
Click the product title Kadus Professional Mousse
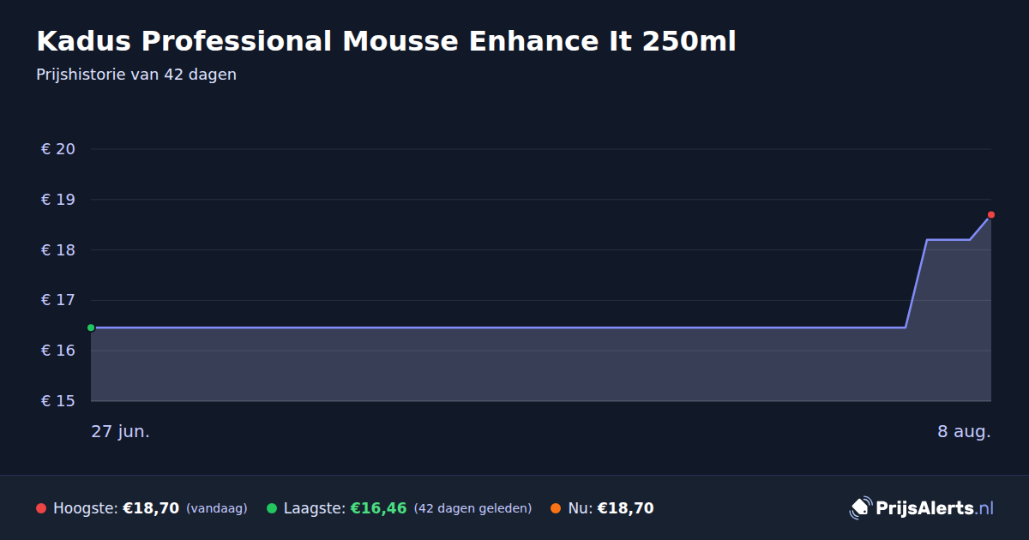(386, 41)
